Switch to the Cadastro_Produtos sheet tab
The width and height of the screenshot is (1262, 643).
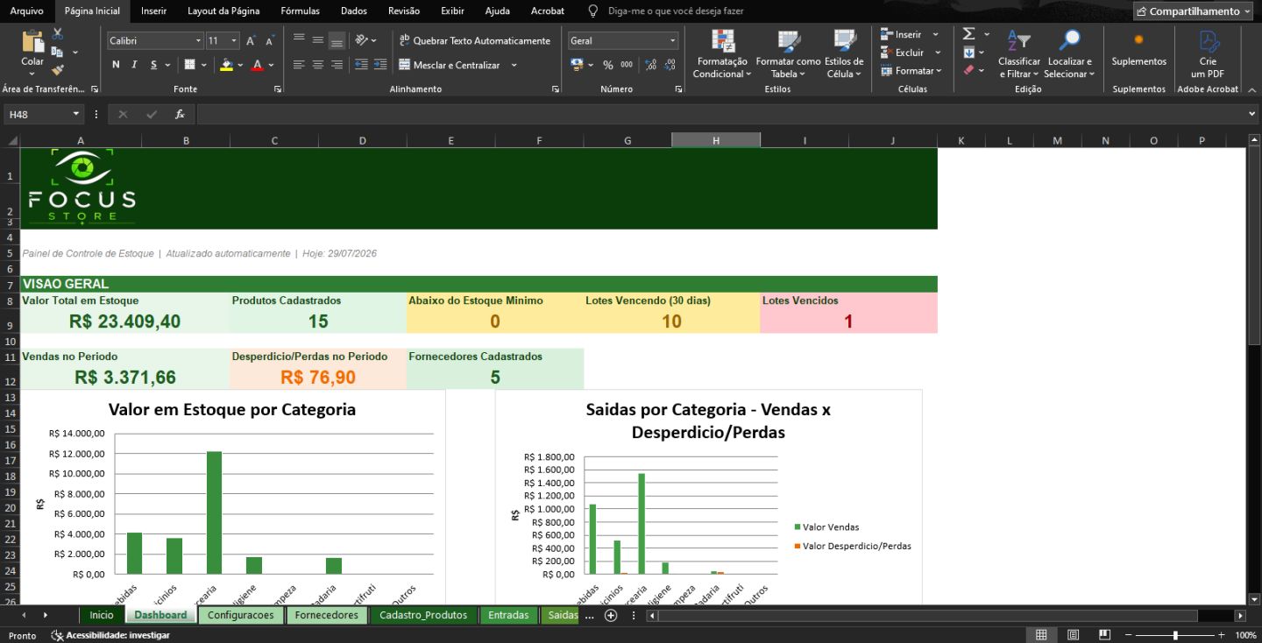click(x=423, y=615)
